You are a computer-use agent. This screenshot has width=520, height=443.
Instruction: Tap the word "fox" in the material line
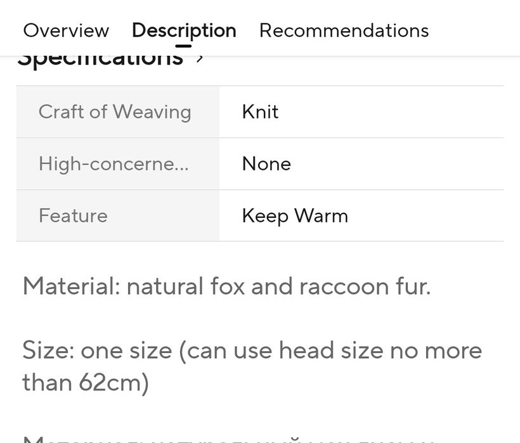click(227, 286)
